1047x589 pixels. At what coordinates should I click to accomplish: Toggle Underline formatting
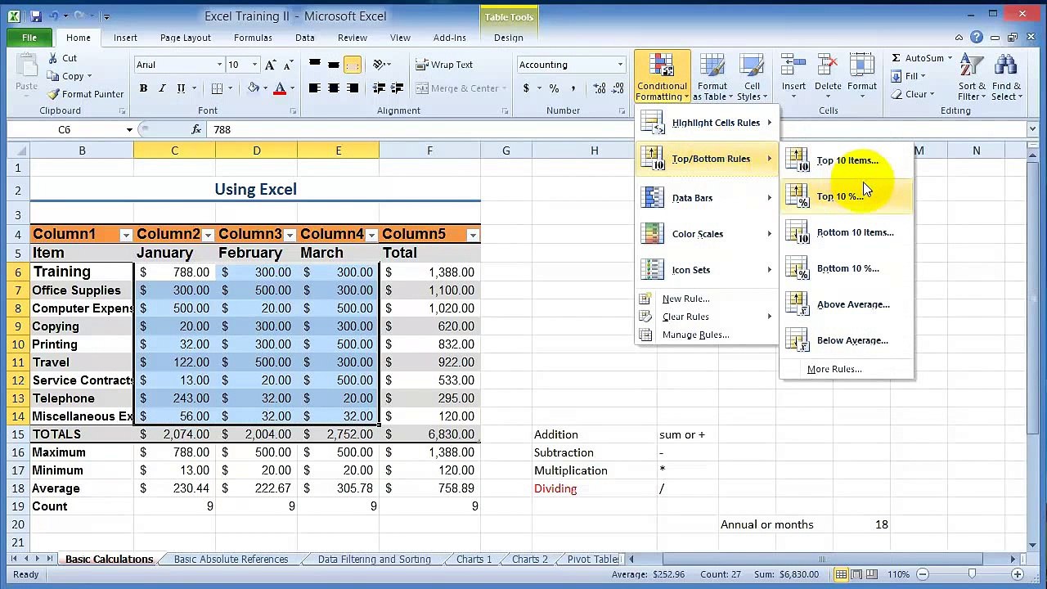(x=181, y=88)
